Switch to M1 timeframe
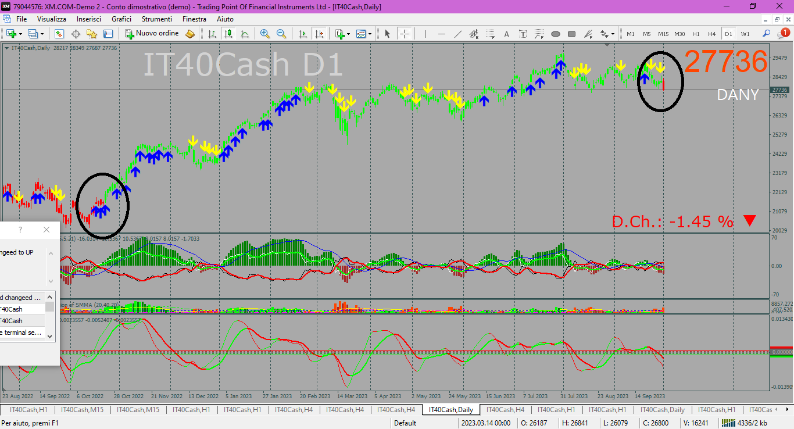Viewport: 794px width, 429px height. point(630,34)
